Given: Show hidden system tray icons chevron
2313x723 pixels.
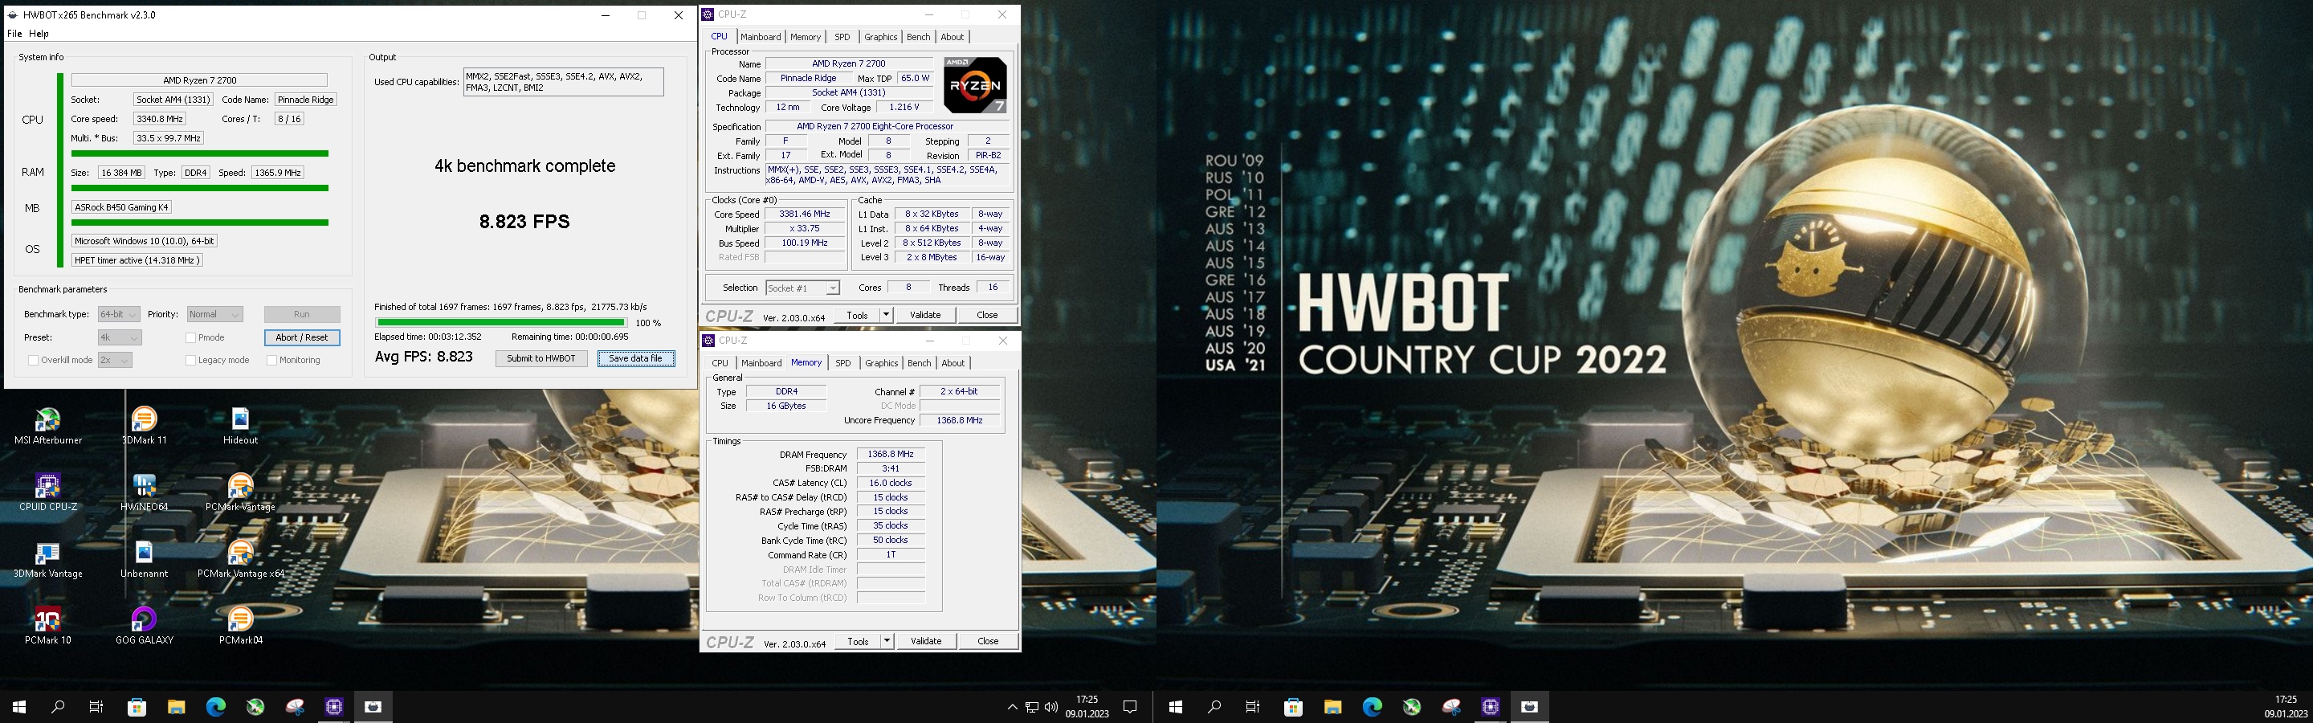Looking at the screenshot, I should [1012, 707].
